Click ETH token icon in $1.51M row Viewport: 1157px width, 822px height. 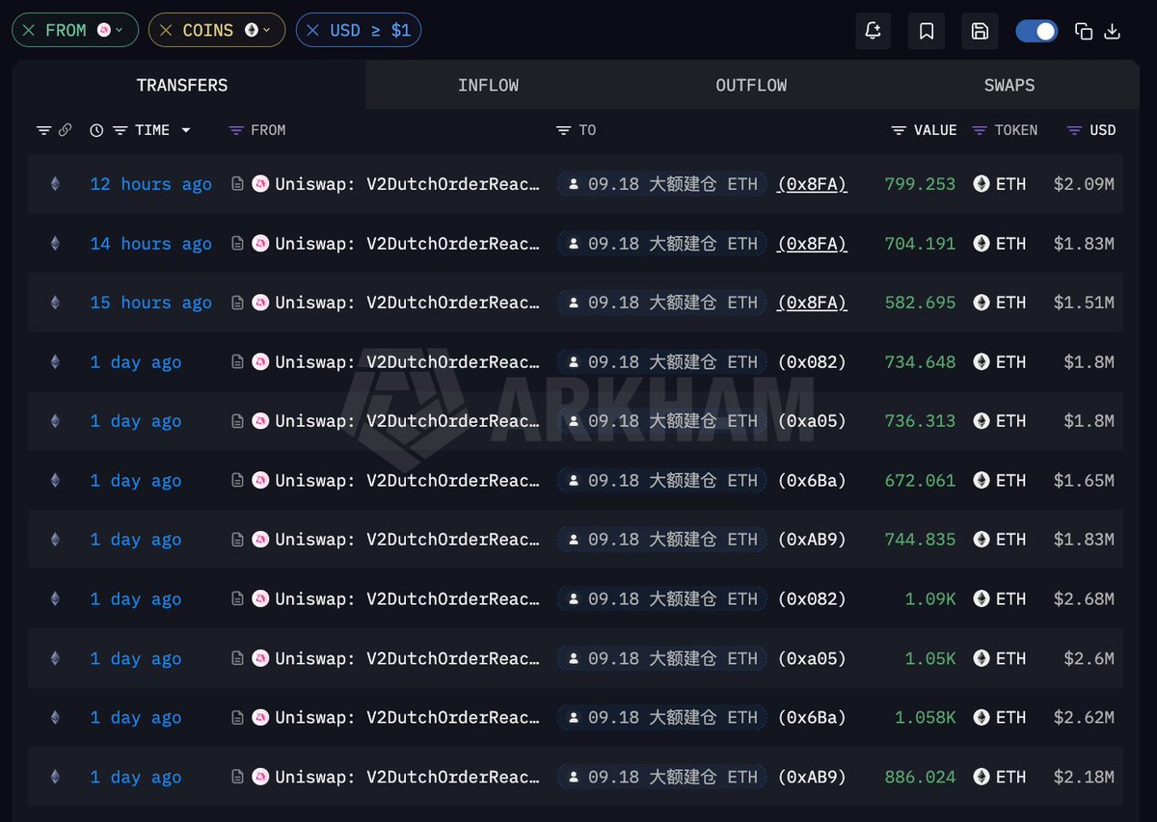pyautogui.click(x=982, y=303)
